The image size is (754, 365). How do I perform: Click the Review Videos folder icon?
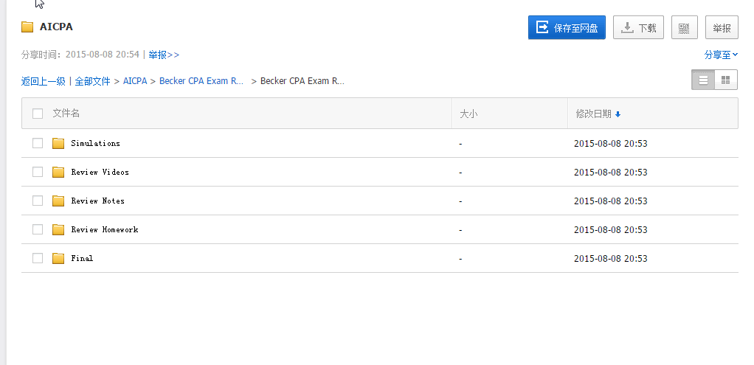58,172
